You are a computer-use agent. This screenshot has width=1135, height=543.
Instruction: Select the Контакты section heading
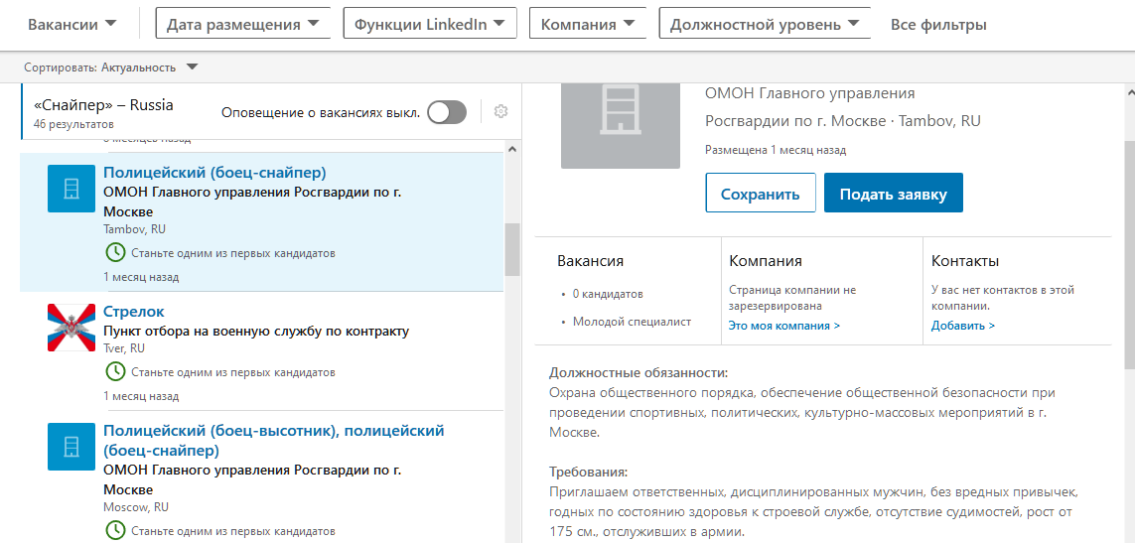965,261
